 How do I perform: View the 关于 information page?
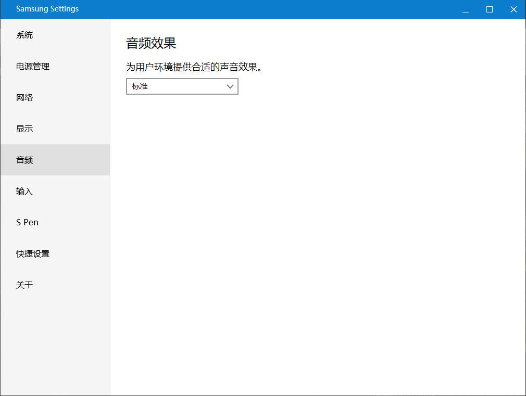pyautogui.click(x=24, y=285)
